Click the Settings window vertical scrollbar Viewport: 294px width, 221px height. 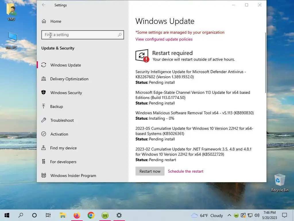[x=265, y=62]
